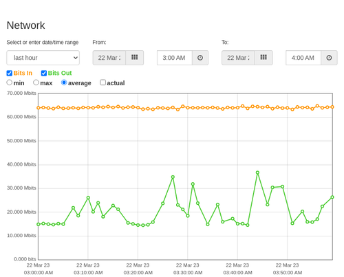Click 'Select or enter date/time range' label
The width and height of the screenshot is (344, 277).
point(43,43)
